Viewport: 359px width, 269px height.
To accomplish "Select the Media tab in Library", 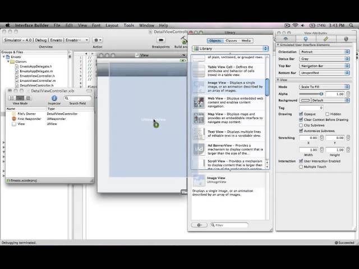I will coord(246,40).
